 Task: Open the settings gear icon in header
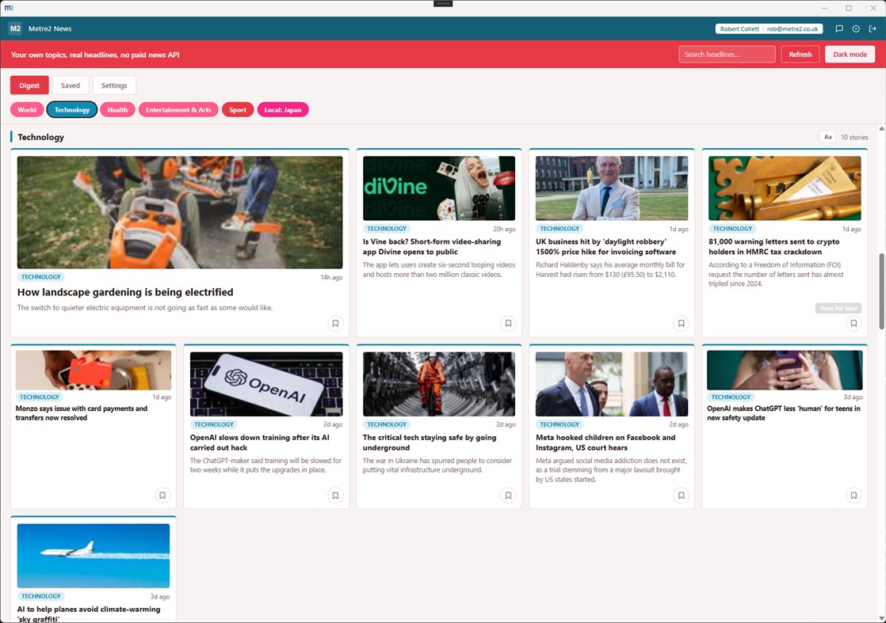[x=856, y=28]
